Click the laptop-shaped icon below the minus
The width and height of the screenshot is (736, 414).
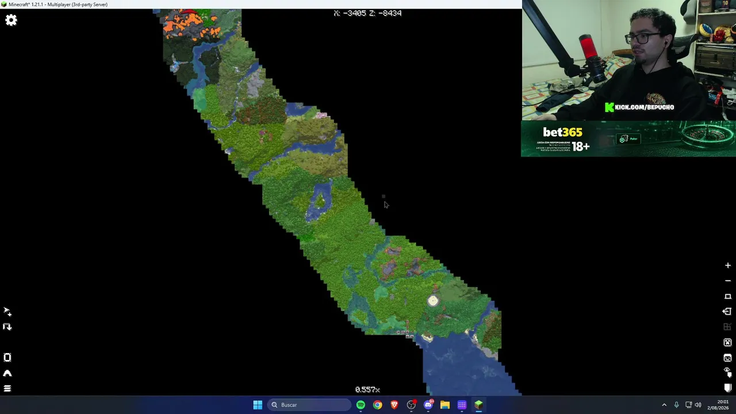727,296
